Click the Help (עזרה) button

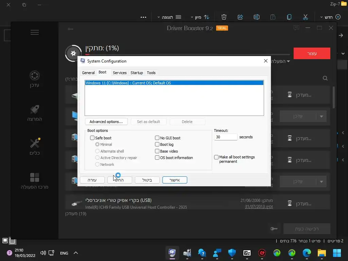(x=92, y=180)
